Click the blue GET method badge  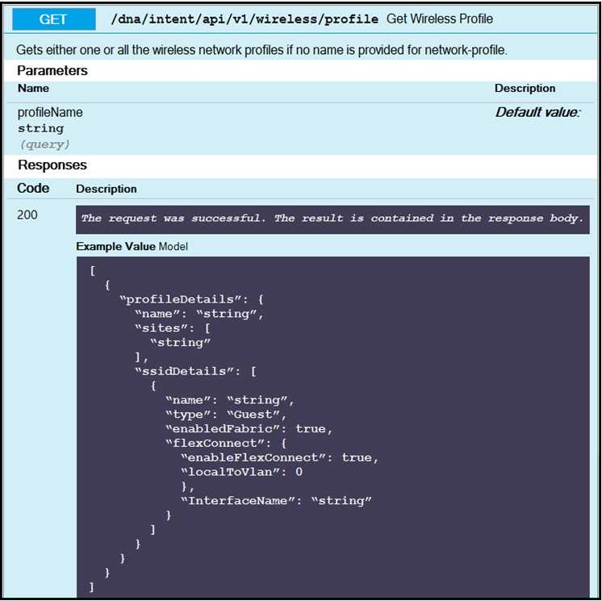[x=53, y=19]
